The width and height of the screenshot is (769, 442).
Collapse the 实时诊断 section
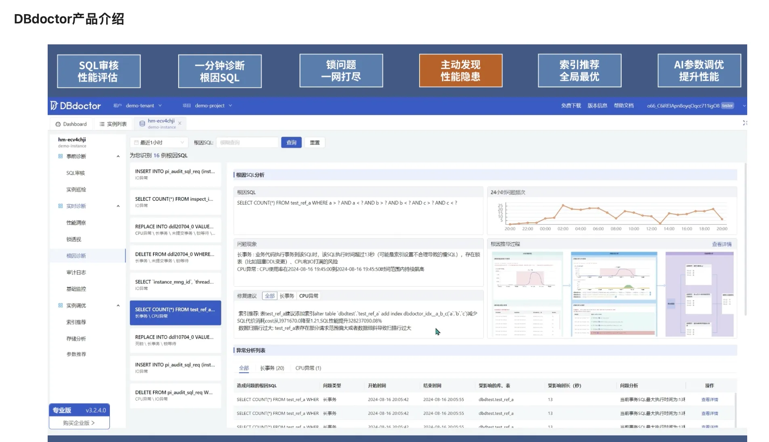click(x=118, y=206)
